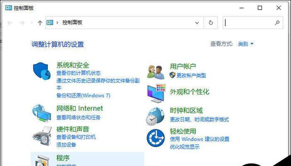Go up one level with the up arrow
This screenshot has height=166, width=291.
pyautogui.click(x=40, y=23)
